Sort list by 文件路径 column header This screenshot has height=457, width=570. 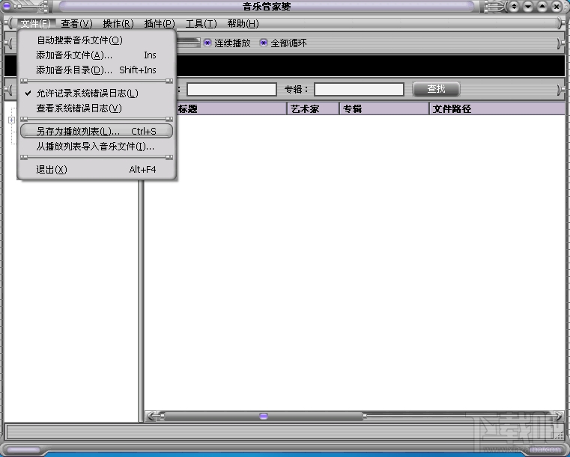coord(497,109)
